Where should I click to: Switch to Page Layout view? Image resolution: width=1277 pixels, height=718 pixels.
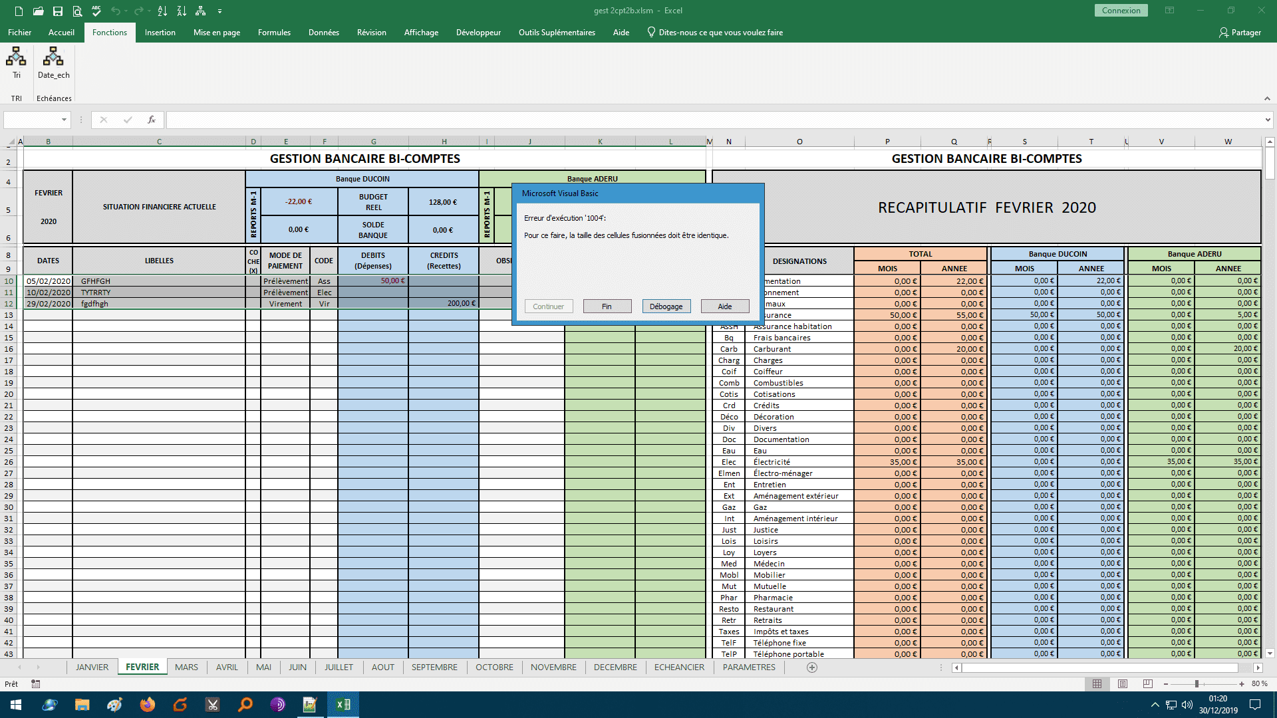point(1123,683)
